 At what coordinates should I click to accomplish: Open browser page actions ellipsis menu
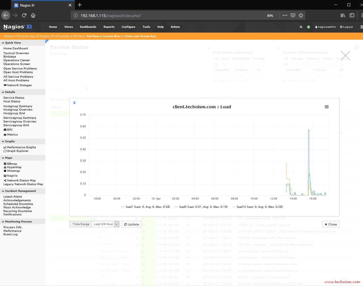click(x=285, y=15)
